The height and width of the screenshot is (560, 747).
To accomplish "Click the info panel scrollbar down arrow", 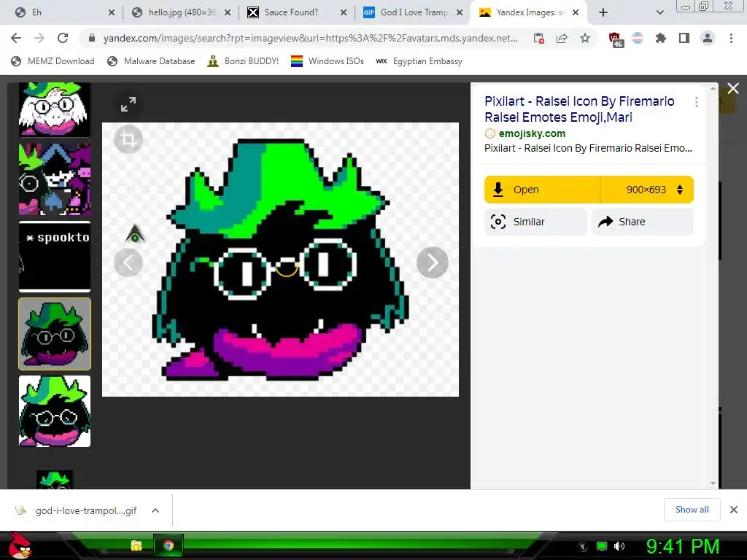I will [713, 483].
